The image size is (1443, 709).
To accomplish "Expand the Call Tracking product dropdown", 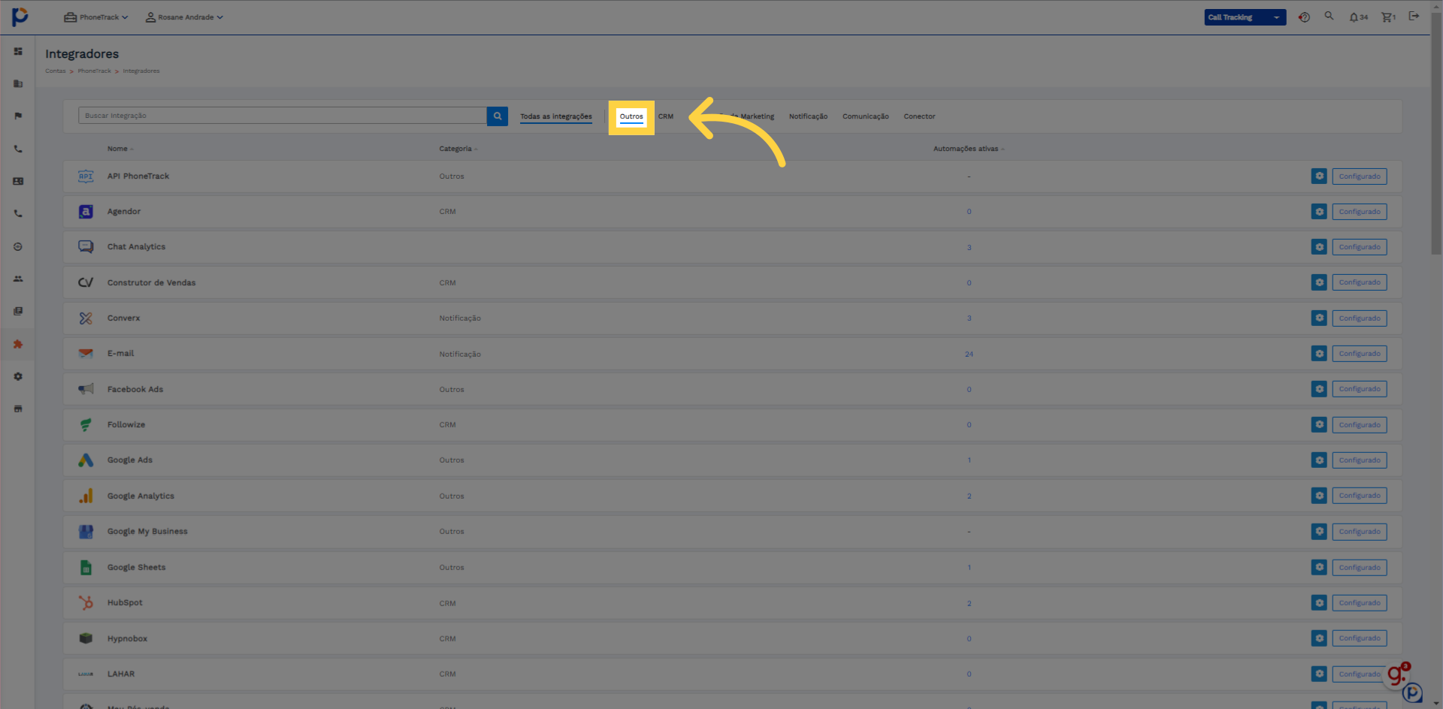I will pos(1245,17).
